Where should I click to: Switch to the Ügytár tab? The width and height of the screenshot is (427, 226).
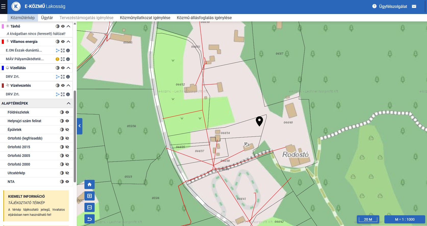[x=47, y=18]
